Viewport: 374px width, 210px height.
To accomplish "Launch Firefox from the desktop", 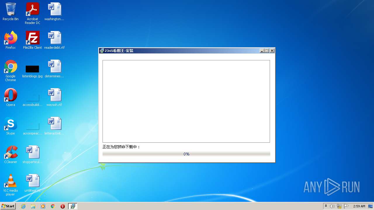I will 11,40.
